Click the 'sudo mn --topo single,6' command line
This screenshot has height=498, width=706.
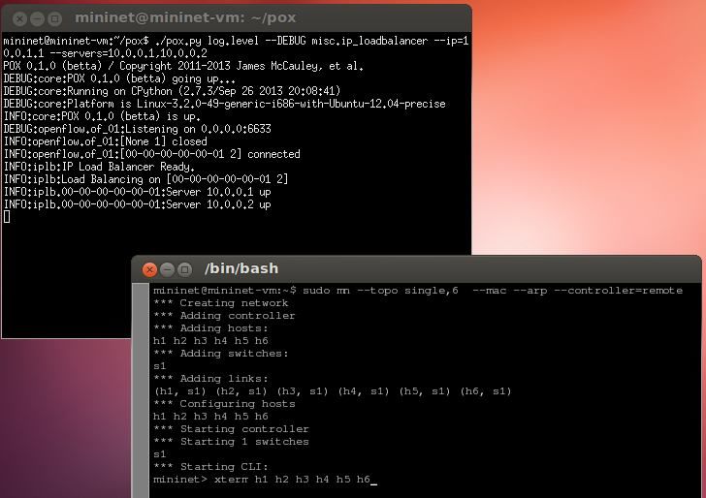tap(418, 290)
